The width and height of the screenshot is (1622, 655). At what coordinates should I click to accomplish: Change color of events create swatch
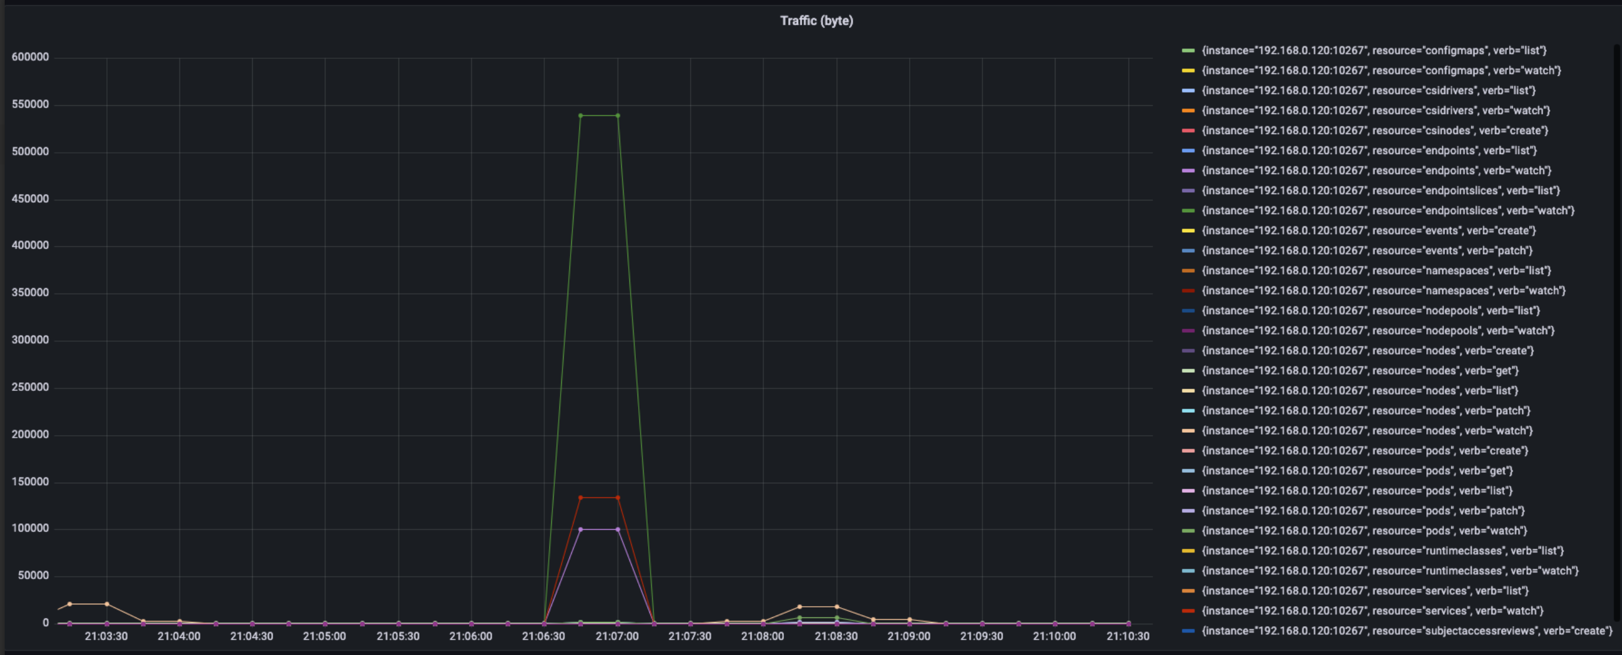point(1188,230)
